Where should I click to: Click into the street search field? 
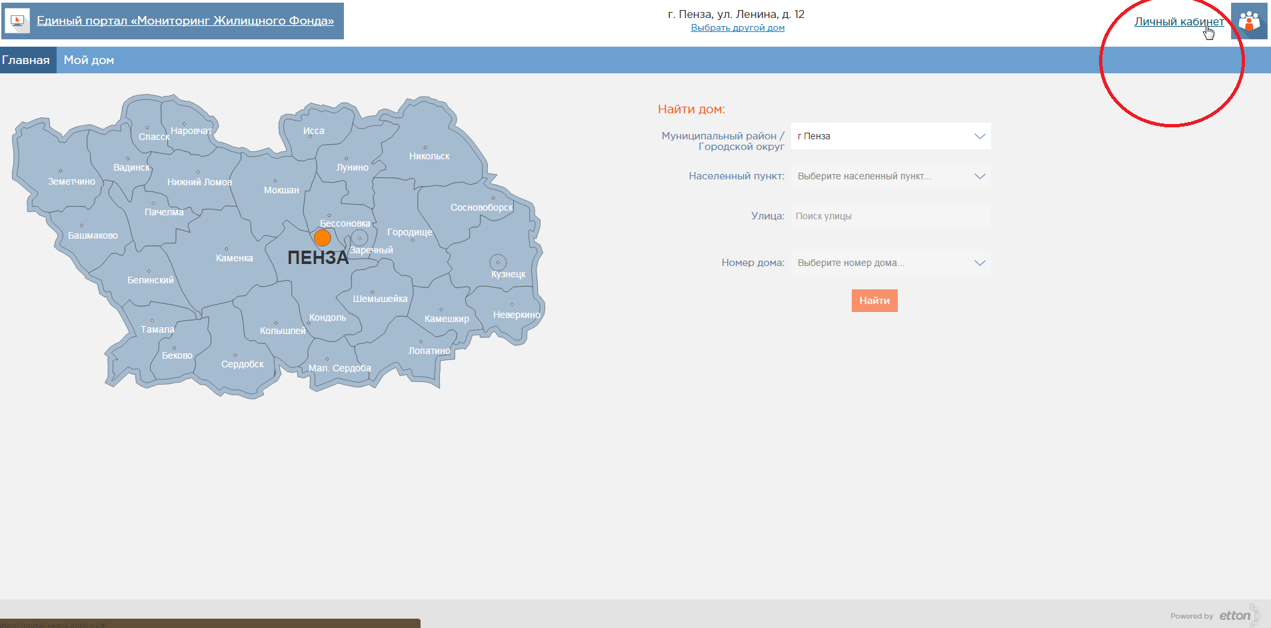tap(890, 216)
